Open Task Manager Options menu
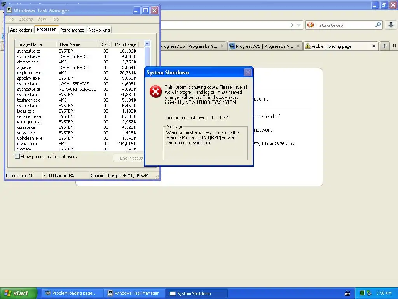This screenshot has width=398, height=299. [x=26, y=19]
